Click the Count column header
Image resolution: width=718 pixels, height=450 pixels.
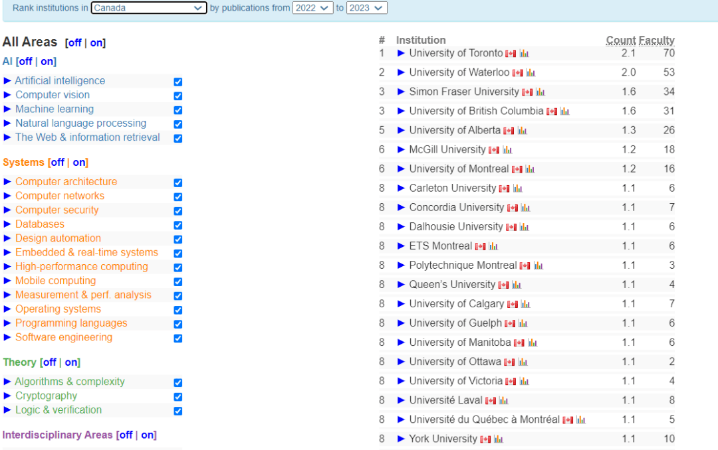point(621,40)
